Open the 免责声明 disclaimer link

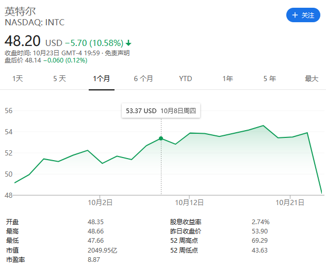[117, 53]
